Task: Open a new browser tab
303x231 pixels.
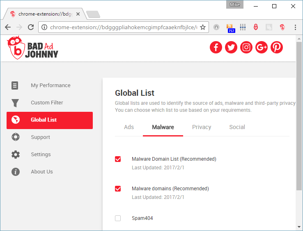Action: pyautogui.click(x=93, y=14)
